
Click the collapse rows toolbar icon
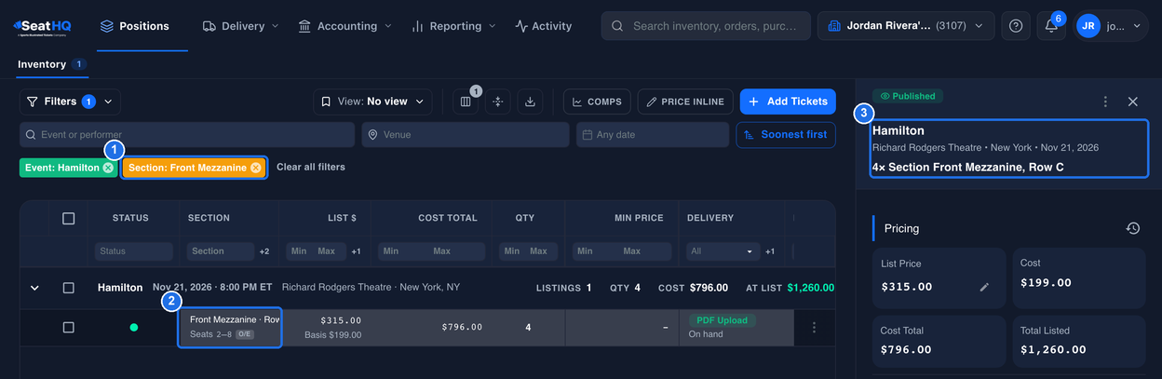pyautogui.click(x=497, y=102)
